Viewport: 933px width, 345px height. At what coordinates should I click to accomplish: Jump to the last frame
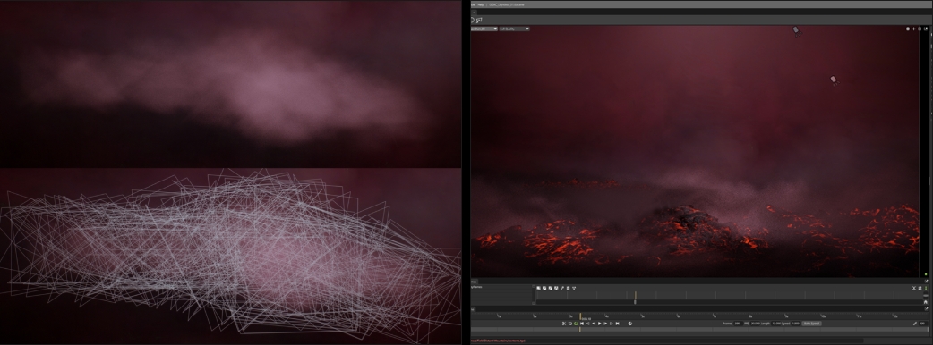[617, 324]
